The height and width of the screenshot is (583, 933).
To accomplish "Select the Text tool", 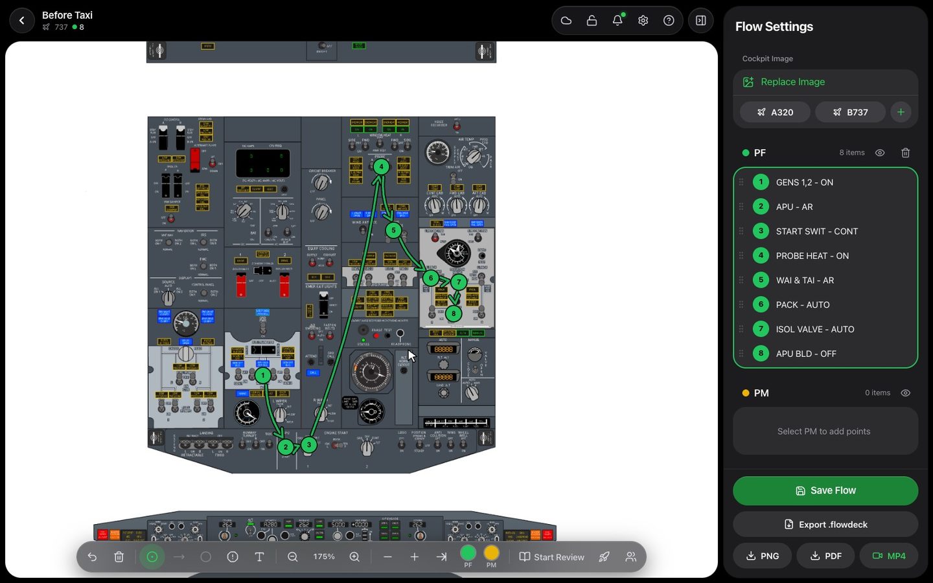I will (259, 557).
